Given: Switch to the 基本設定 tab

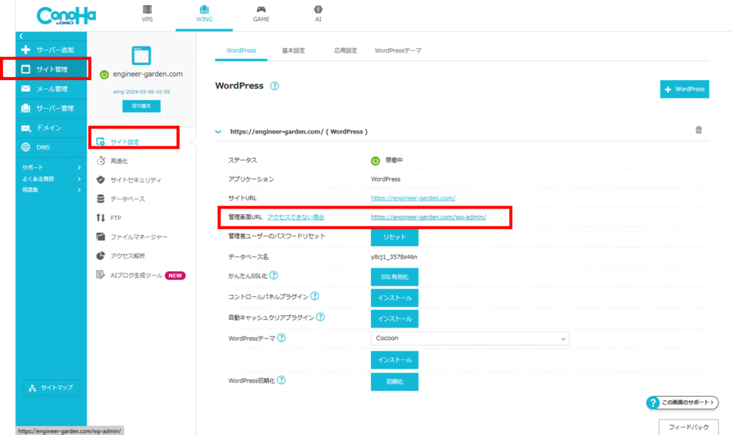Looking at the screenshot, I should tap(293, 50).
